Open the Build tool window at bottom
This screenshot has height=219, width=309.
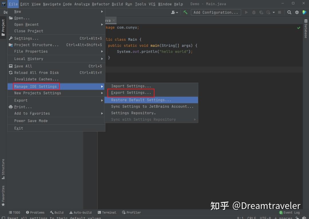point(57,212)
